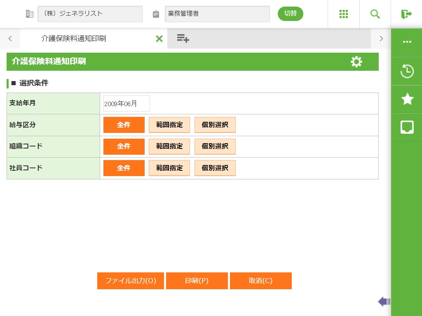Click the logout door icon

(406, 14)
